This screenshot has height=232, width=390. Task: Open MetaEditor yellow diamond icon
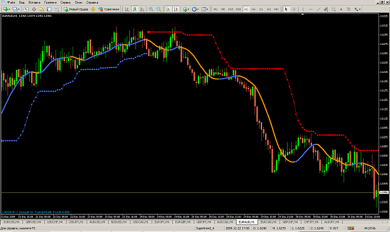click(x=93, y=9)
